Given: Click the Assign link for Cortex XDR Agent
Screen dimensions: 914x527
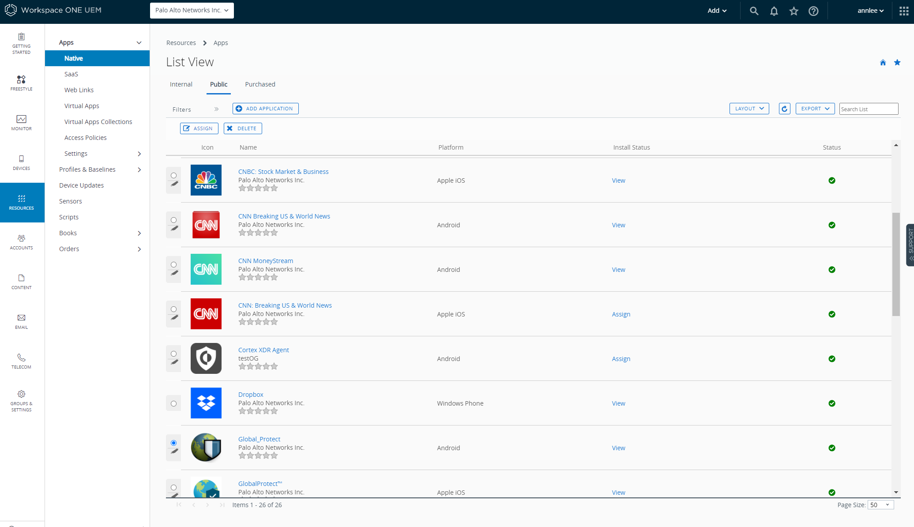Looking at the screenshot, I should (621, 359).
